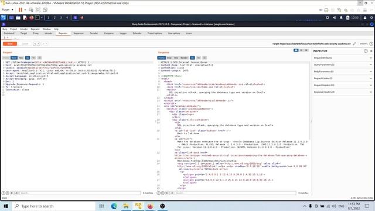Viewport: 375px width, 211px height.
Task: Open the Help menu
Action: click(56, 29)
